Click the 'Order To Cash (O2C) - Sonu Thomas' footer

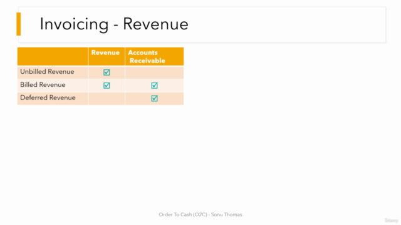200,214
